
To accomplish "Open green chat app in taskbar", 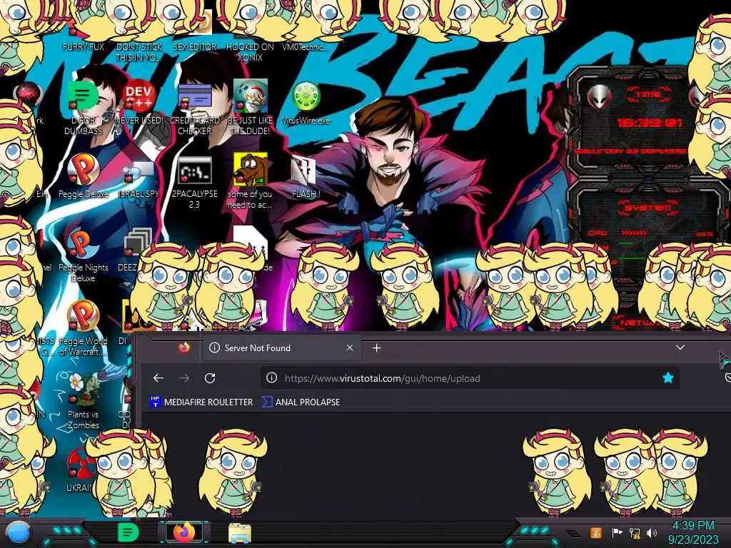I will [x=128, y=532].
